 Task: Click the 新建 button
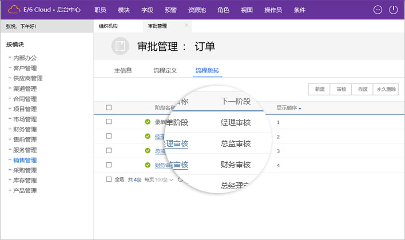(319, 89)
